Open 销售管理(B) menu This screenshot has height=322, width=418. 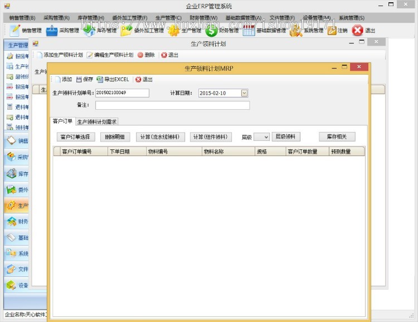[22, 18]
